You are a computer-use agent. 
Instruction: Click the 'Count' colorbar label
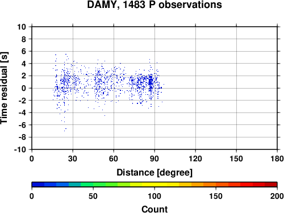154,209
